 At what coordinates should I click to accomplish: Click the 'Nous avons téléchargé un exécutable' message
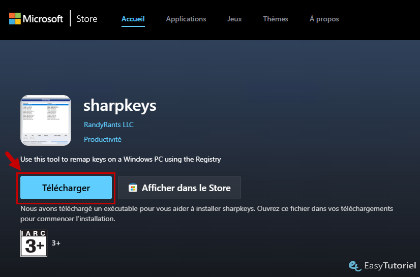click(x=206, y=213)
